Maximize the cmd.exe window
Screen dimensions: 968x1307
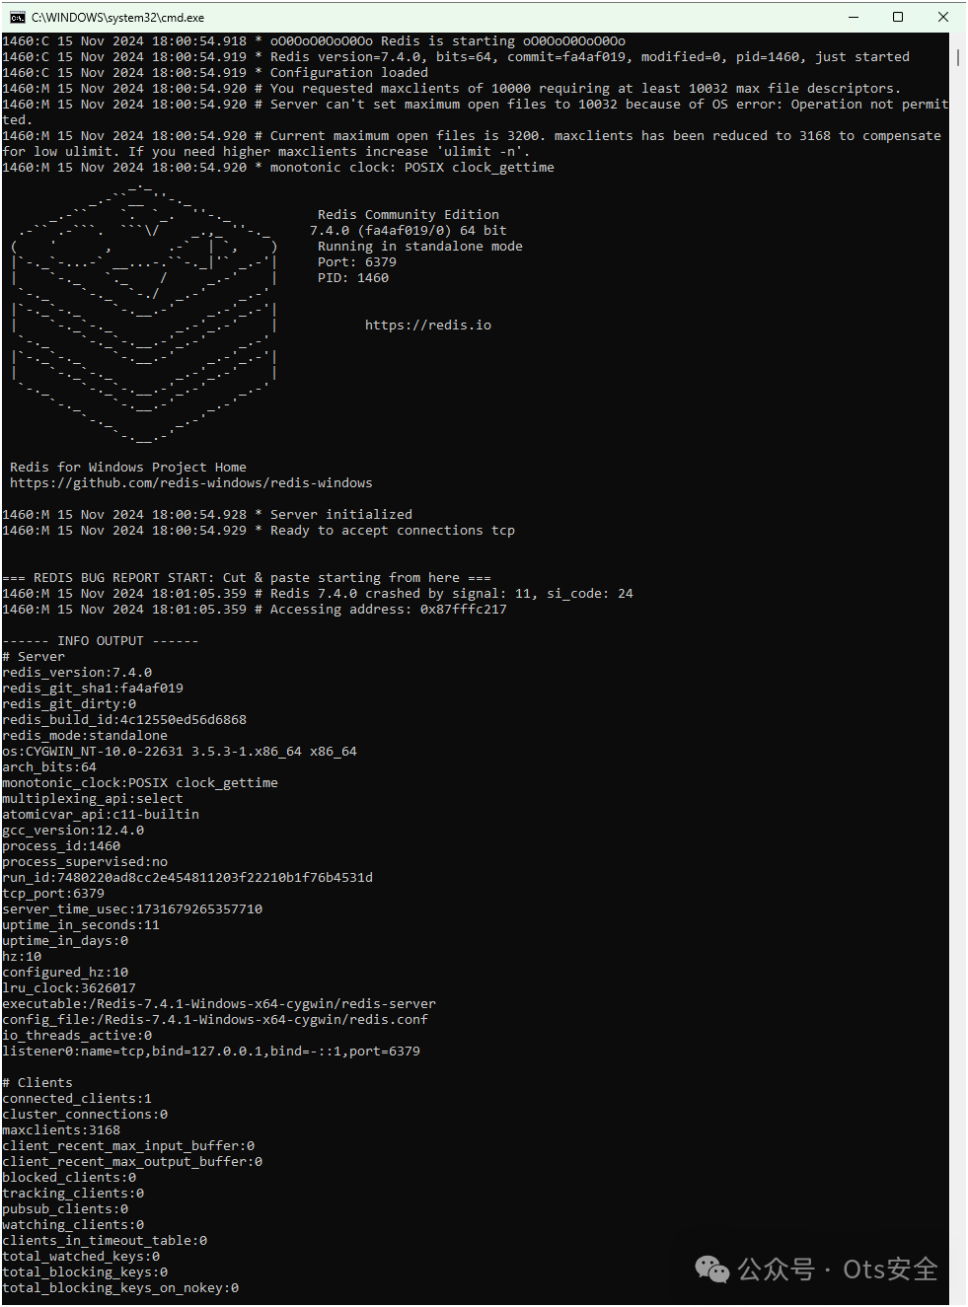(898, 17)
